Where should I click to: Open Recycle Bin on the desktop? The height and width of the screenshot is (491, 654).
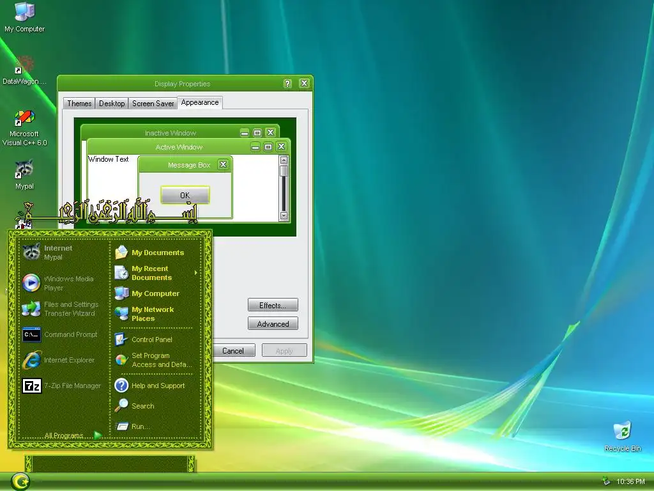(x=622, y=436)
